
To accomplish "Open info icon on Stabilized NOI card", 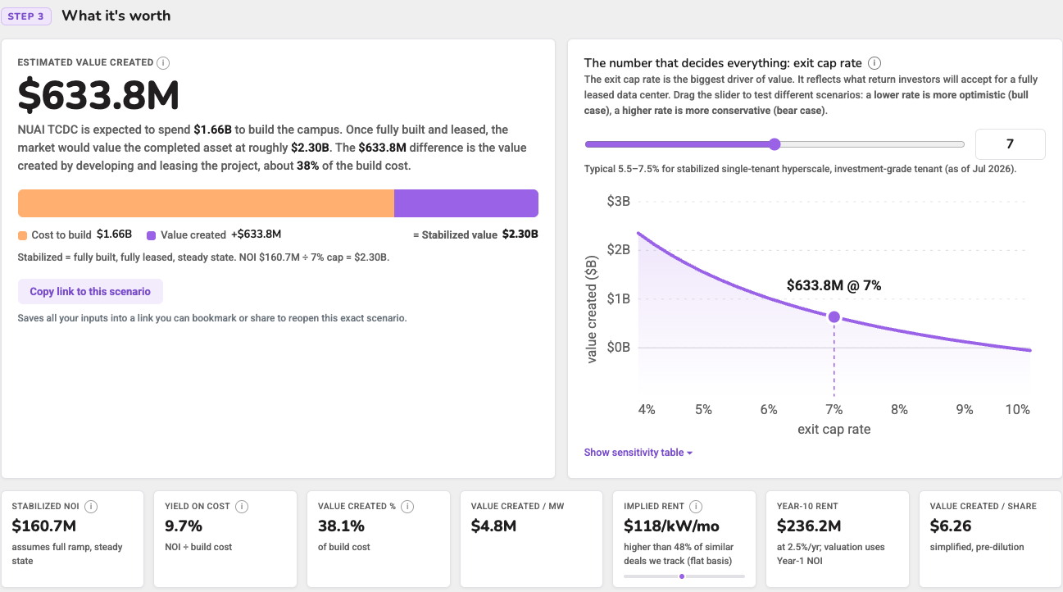I will tap(91, 507).
